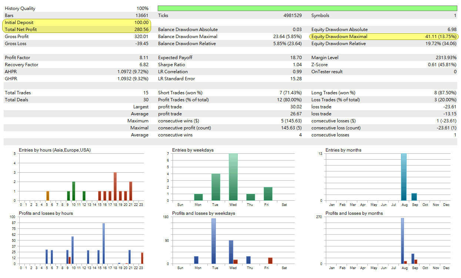Click the LR Standard Error value "15.28"
Screen dimensions: 461x278
pyautogui.click(x=296, y=79)
